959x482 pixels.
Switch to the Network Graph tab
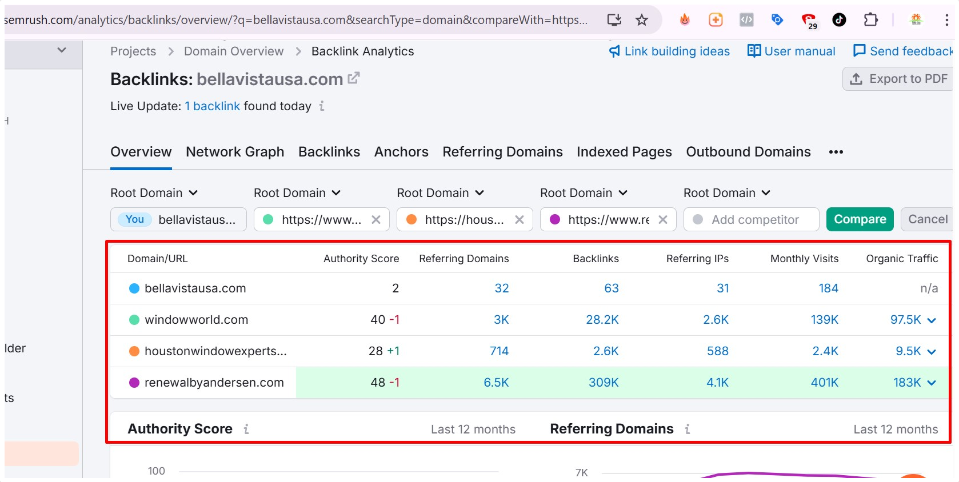click(x=235, y=152)
